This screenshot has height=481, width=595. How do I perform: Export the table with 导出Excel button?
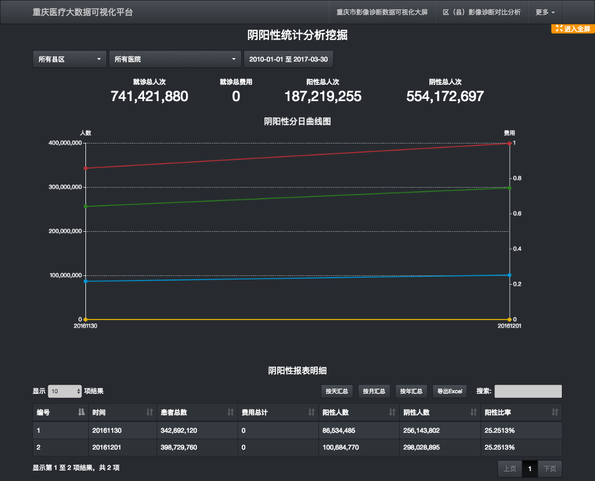[450, 392]
